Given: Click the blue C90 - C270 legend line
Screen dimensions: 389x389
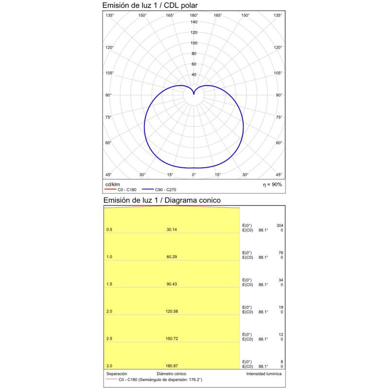Looking at the screenshot, I should coord(148,190).
